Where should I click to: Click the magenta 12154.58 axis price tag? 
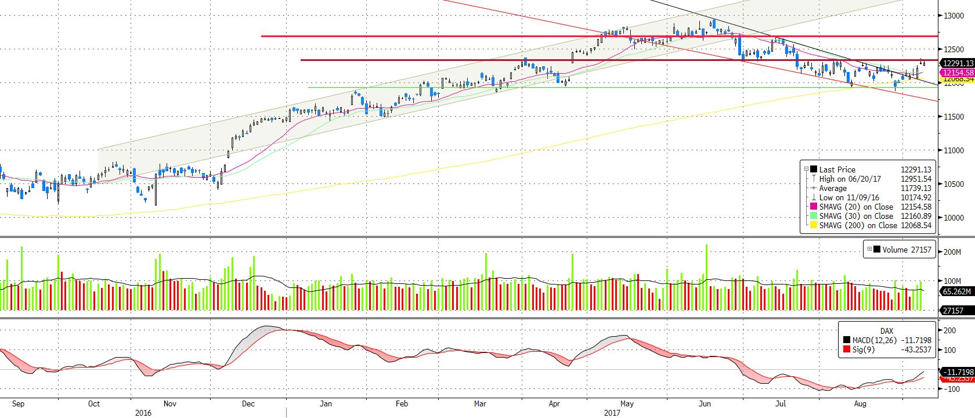coord(957,73)
